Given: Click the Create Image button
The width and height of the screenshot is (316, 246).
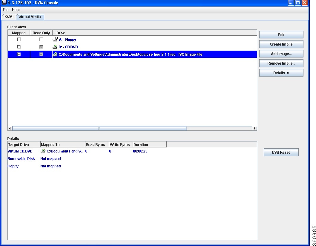Looking at the screenshot, I should point(281,44).
